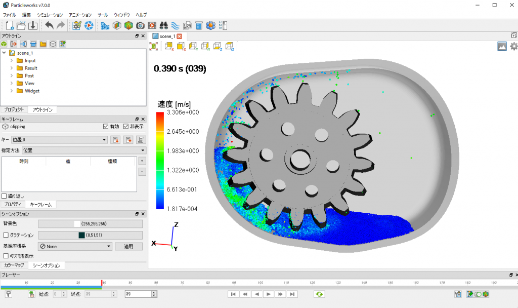
Task: Click the 適用 button
Action: 128,247
